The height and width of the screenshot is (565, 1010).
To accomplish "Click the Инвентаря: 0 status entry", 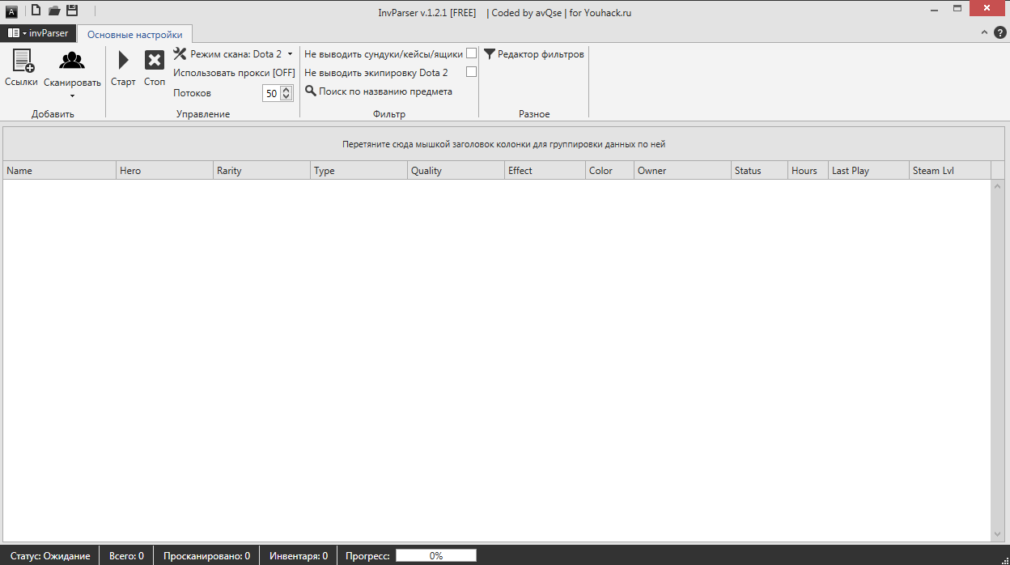I will 299,556.
